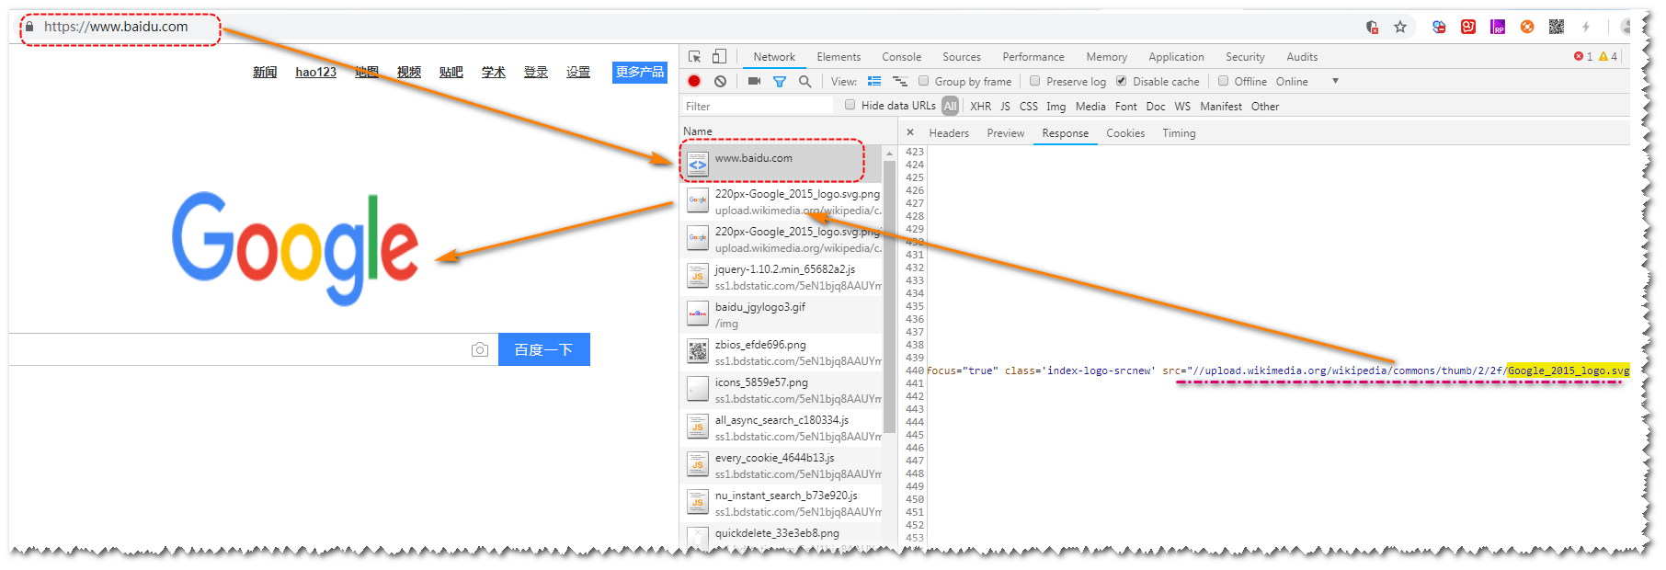
Task: Click the blue ad-block extension icon
Action: [x=1439, y=27]
